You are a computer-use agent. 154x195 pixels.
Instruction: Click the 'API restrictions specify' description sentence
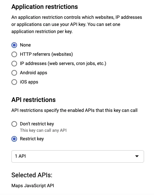tap(74, 110)
